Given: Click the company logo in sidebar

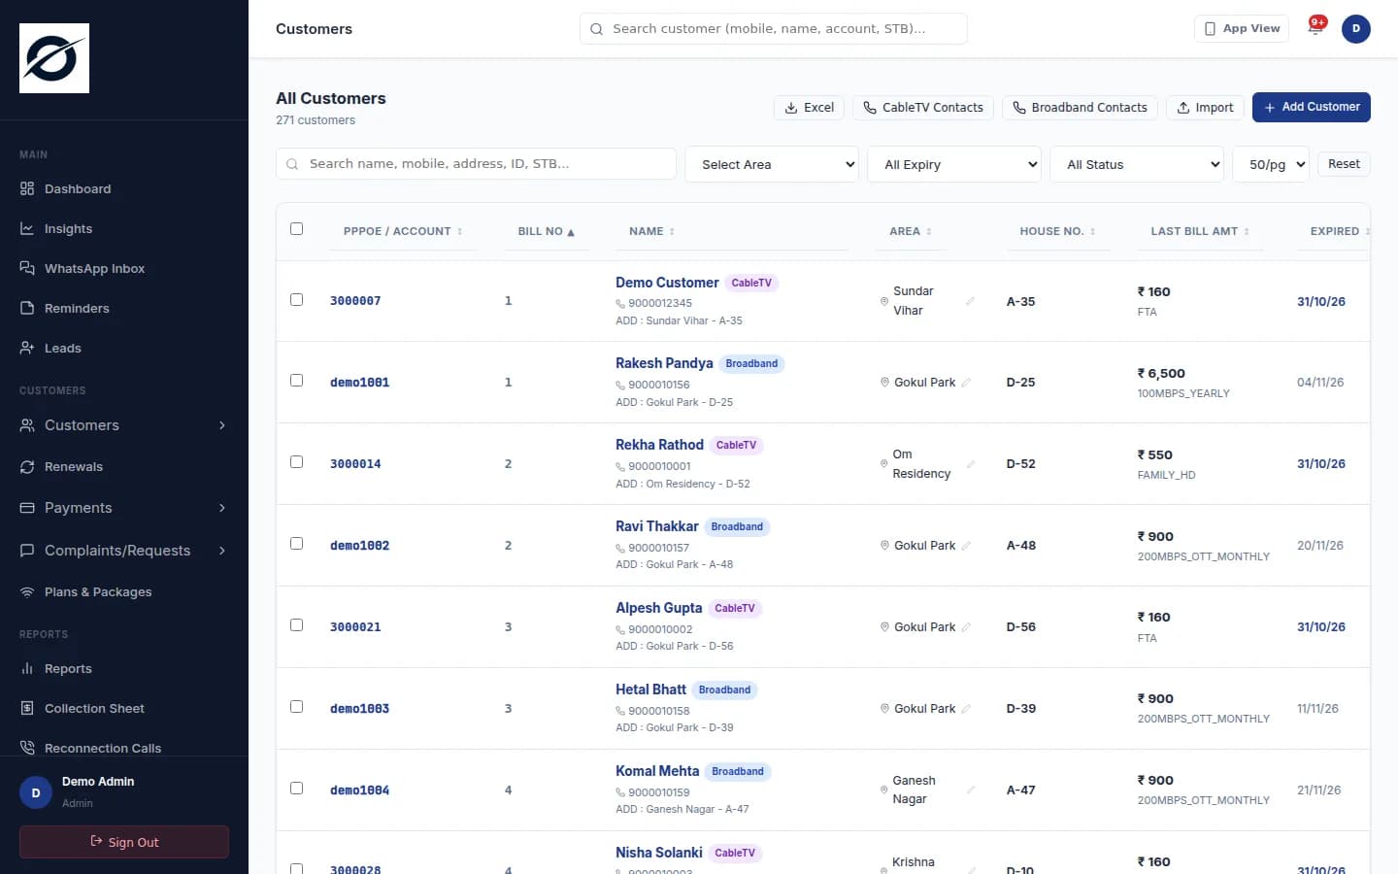Looking at the screenshot, I should [54, 58].
